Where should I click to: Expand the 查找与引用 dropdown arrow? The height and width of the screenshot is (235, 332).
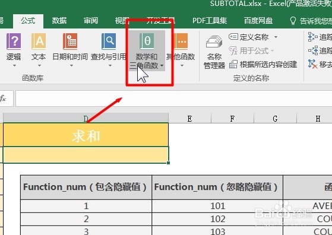110,65
